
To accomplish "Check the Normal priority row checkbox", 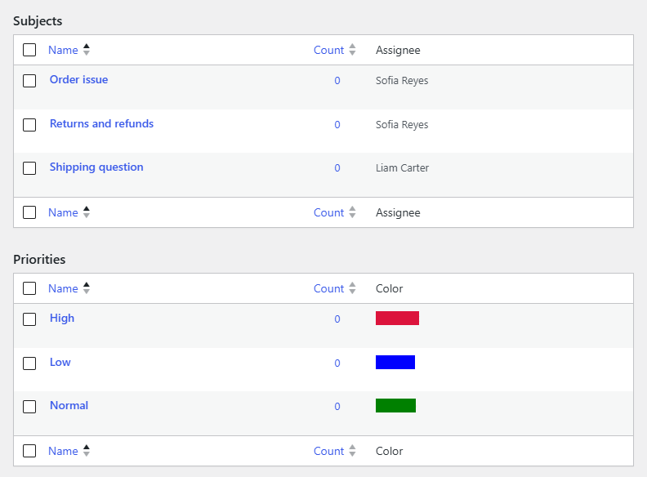I will [x=29, y=407].
